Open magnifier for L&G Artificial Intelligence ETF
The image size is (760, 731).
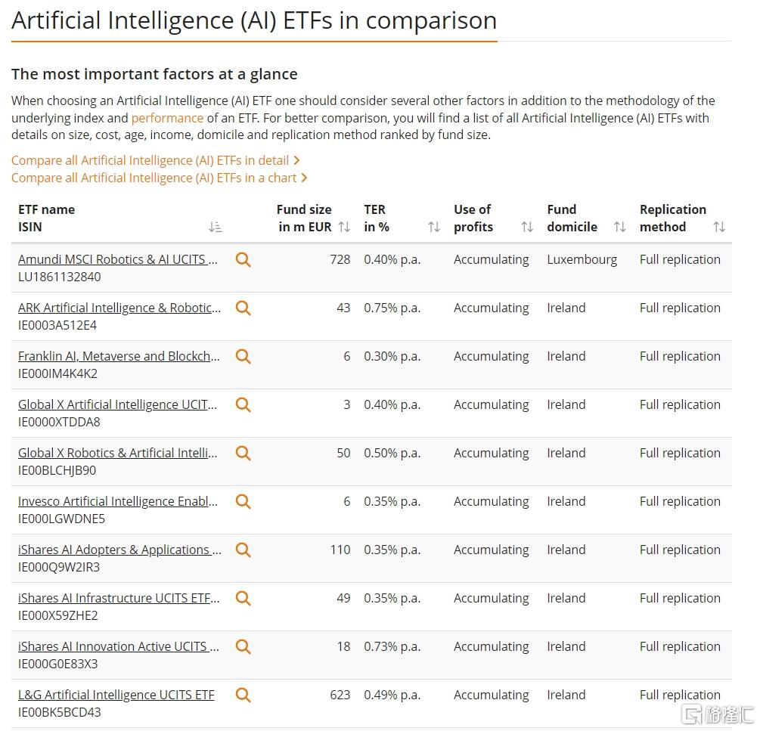coord(243,695)
